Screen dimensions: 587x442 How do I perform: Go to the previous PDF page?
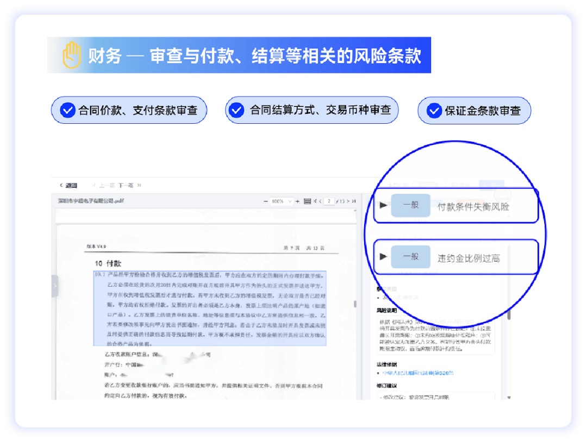pyautogui.click(x=320, y=201)
